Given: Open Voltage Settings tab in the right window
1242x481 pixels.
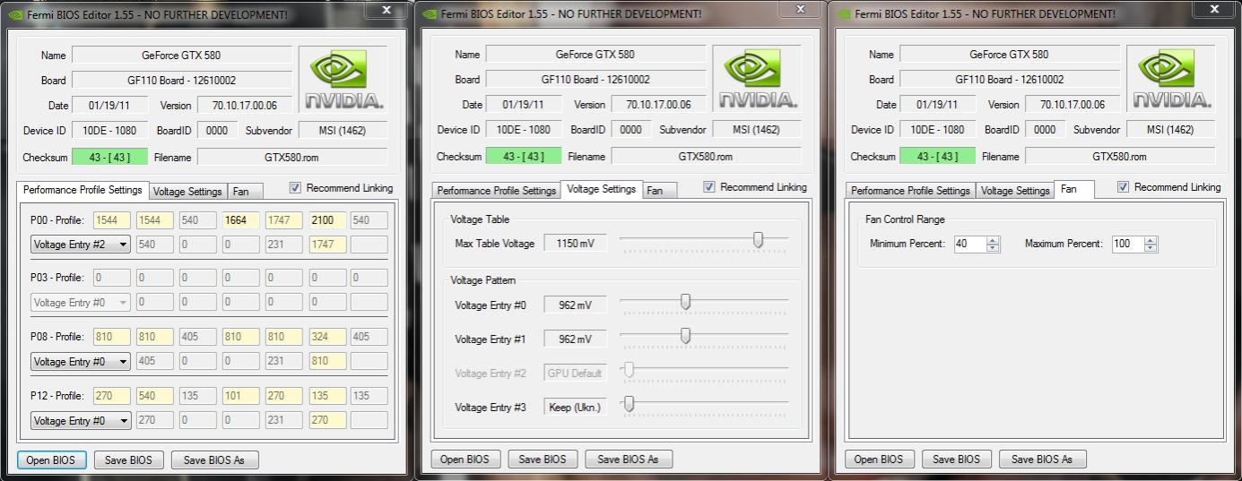Looking at the screenshot, I should click(1015, 191).
